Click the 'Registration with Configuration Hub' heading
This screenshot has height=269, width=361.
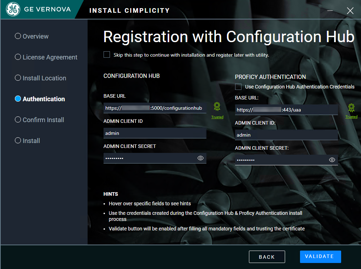point(229,37)
